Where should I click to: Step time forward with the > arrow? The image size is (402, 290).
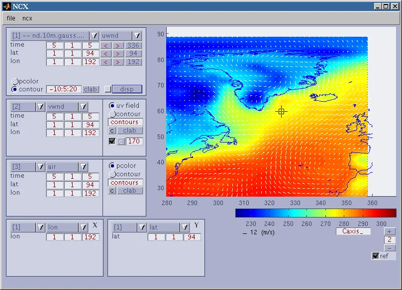[117, 45]
